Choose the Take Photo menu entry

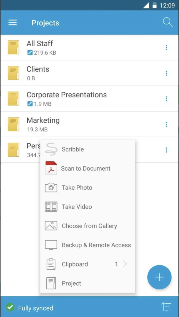77,187
